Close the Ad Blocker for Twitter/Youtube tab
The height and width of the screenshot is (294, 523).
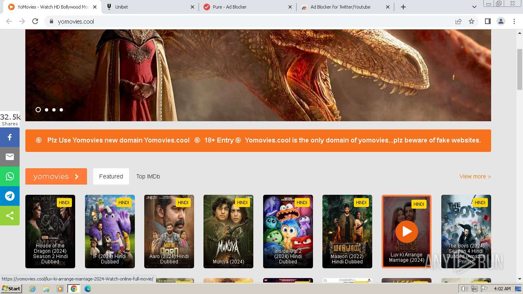(388, 7)
